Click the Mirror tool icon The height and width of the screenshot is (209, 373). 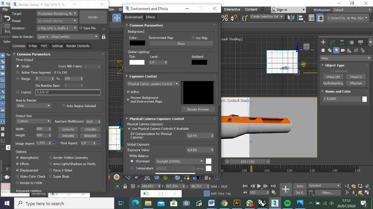point(291,18)
